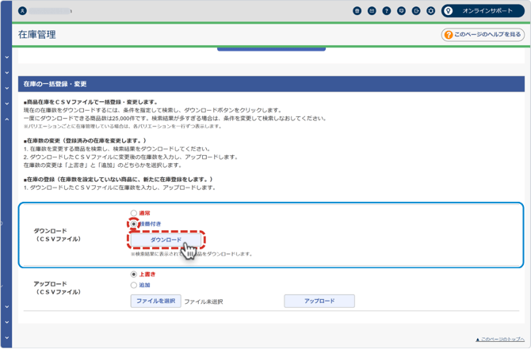531x349 pixels.
Task: Open the chat message icon in header
Action: pos(402,11)
